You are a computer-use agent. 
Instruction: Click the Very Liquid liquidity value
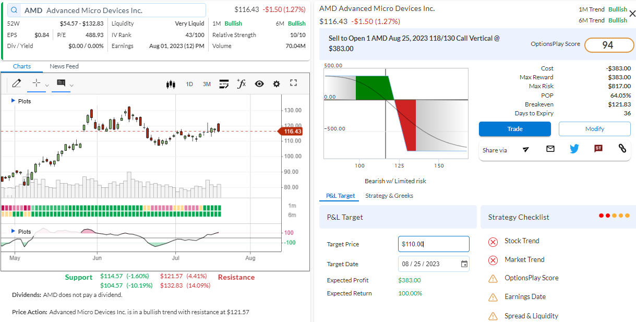[190, 23]
